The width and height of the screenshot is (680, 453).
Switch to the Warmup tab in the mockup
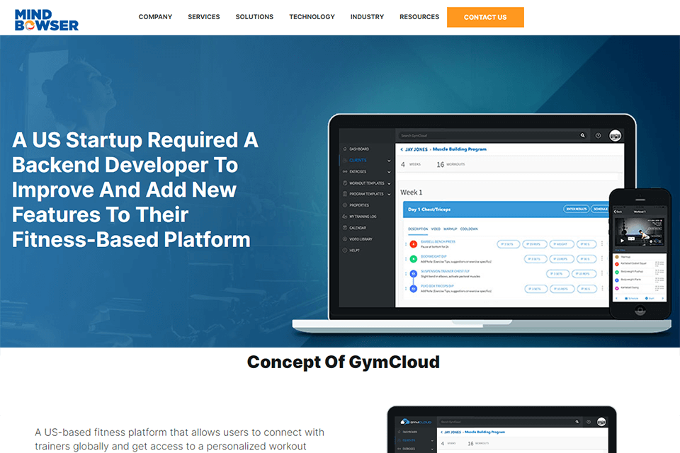coord(450,229)
